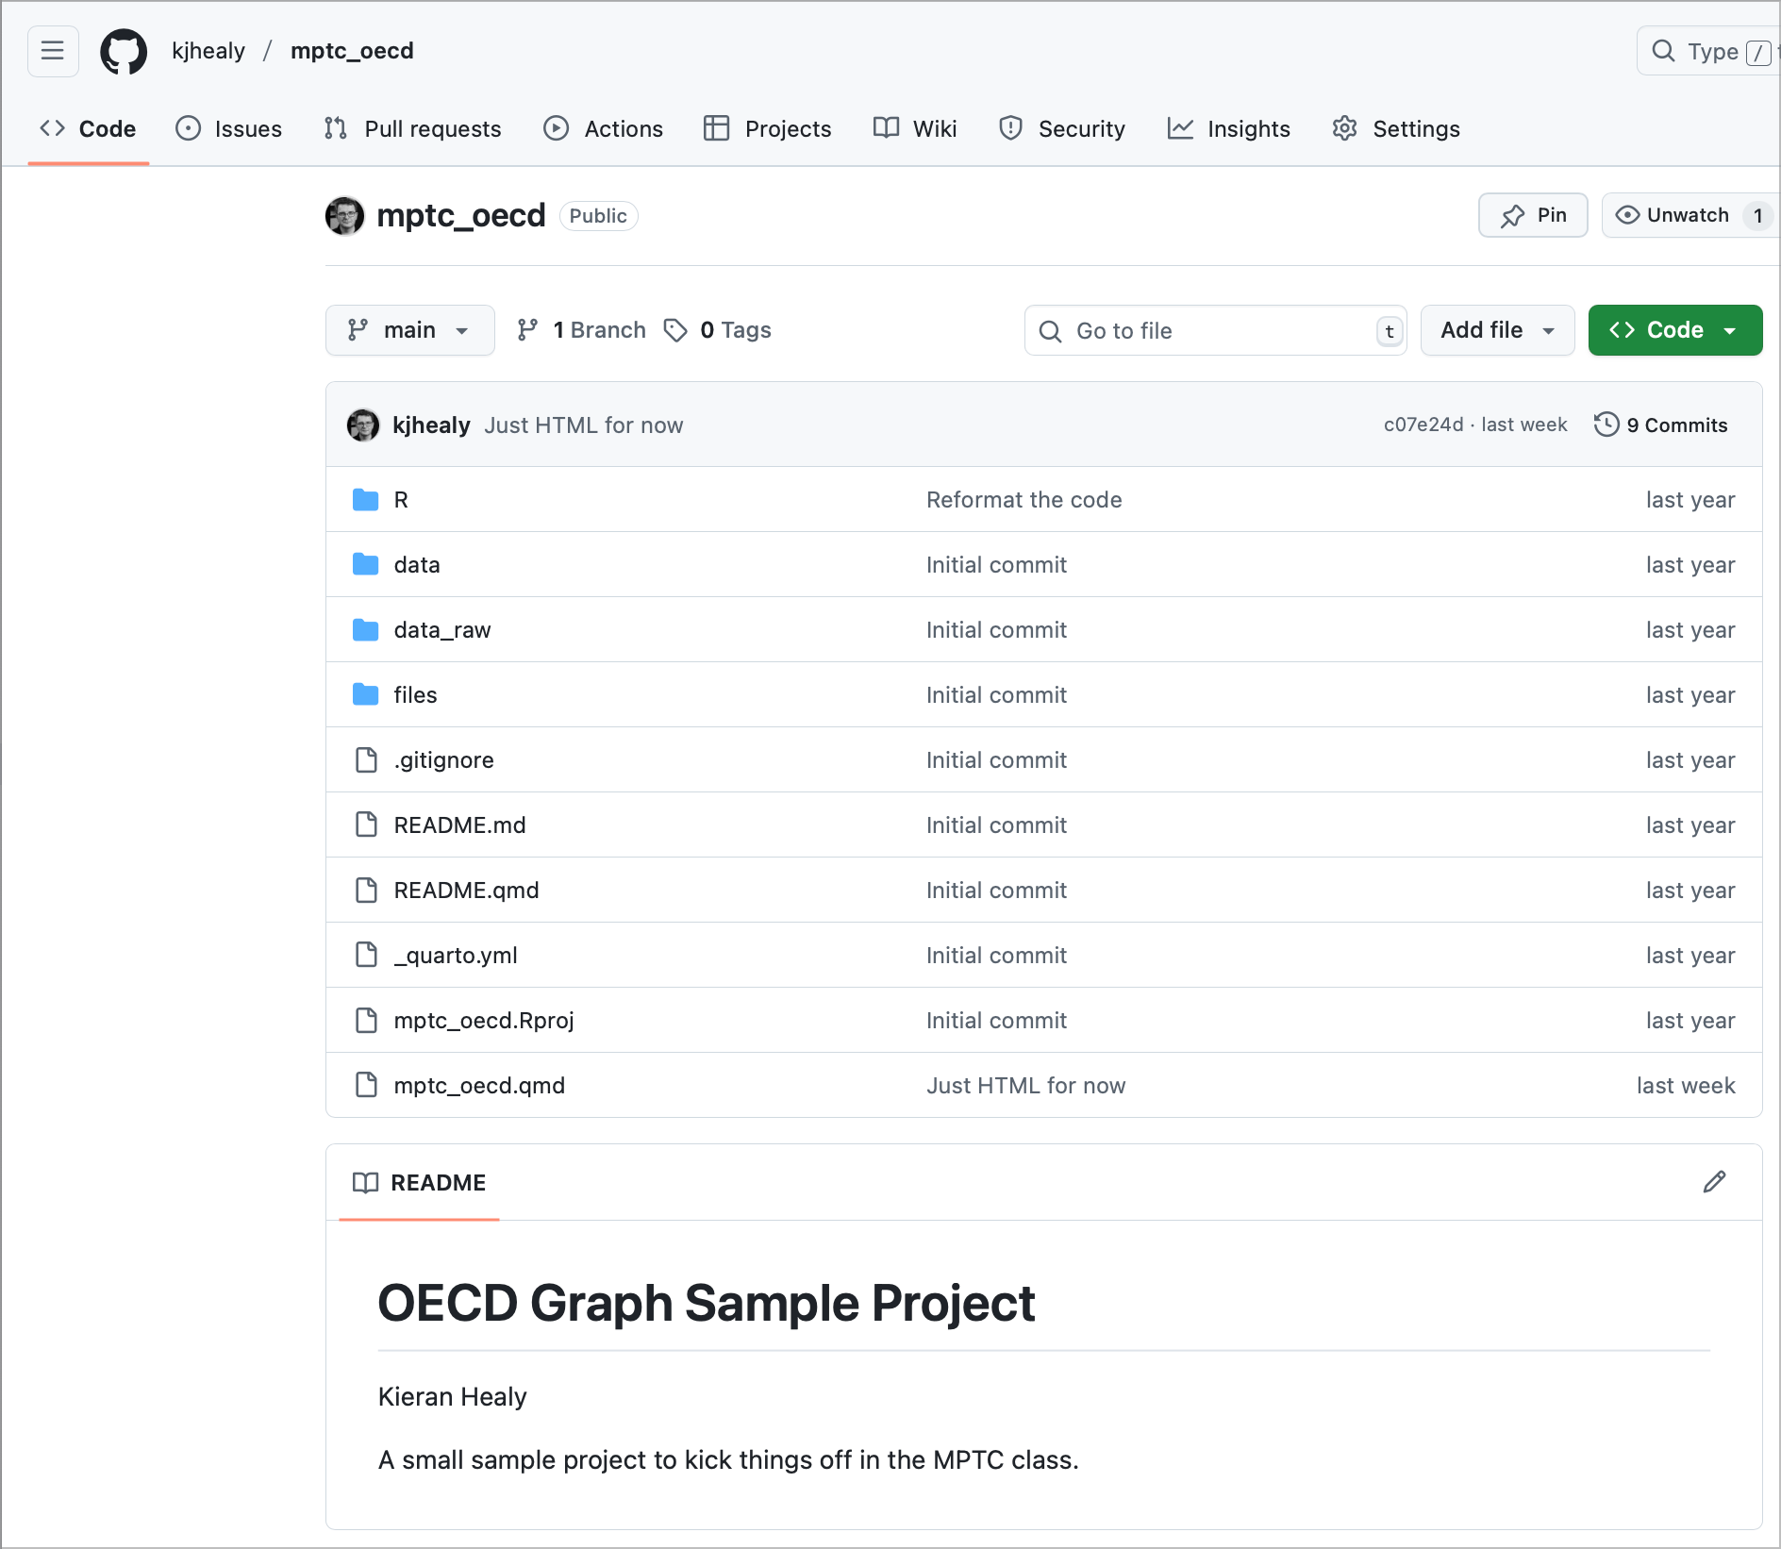Viewport: 1781px width, 1549px height.
Task: Click the tag icon beside 0 Tags
Action: click(x=675, y=330)
